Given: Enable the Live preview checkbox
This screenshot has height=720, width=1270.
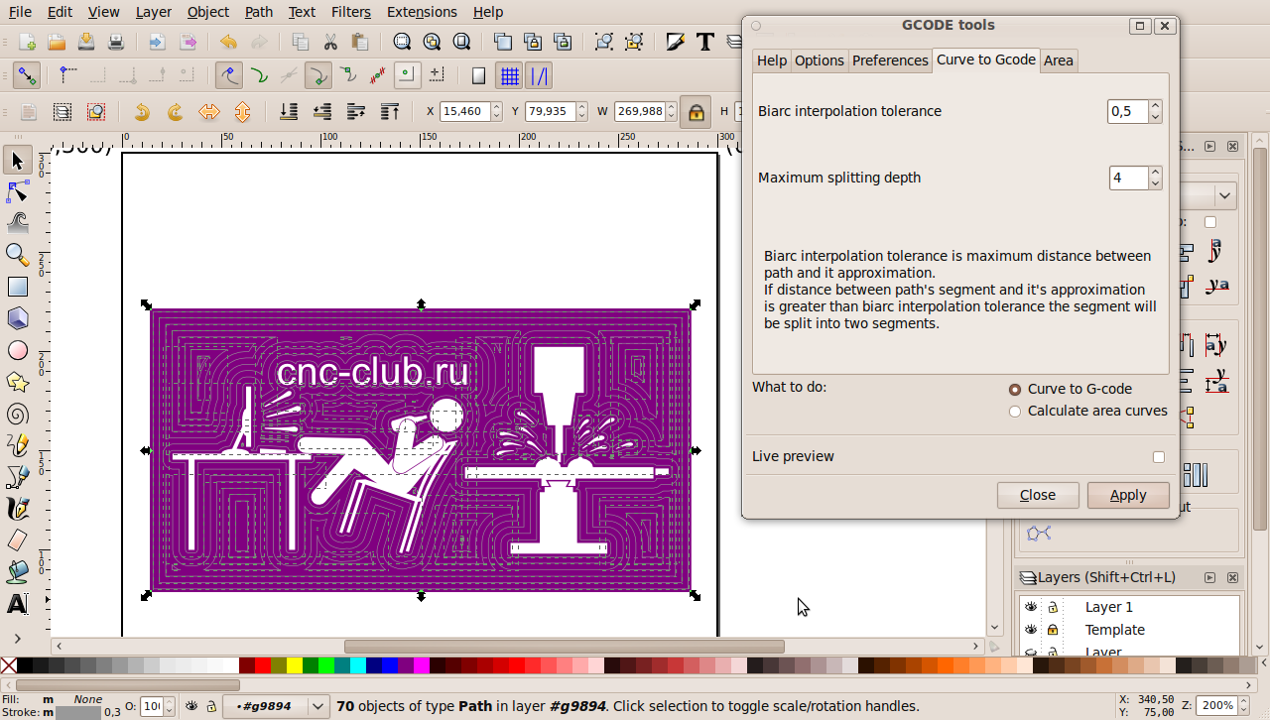Looking at the screenshot, I should [x=1159, y=457].
